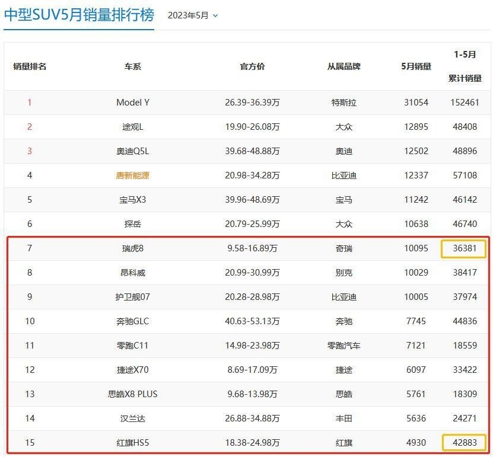
Task: Click the 从属品牌 column header
Action: (343, 66)
